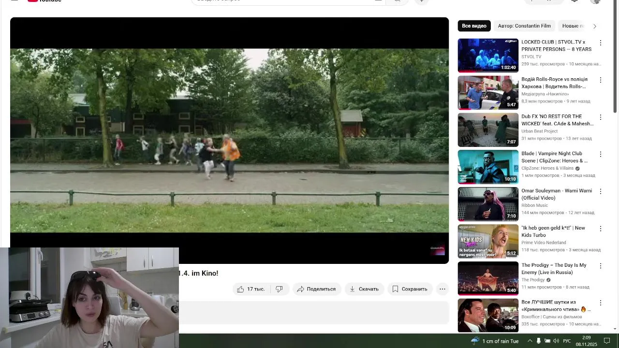Open Blade Vampire Night Club 10:10 thumbnail
619x348 pixels.
click(x=488, y=167)
